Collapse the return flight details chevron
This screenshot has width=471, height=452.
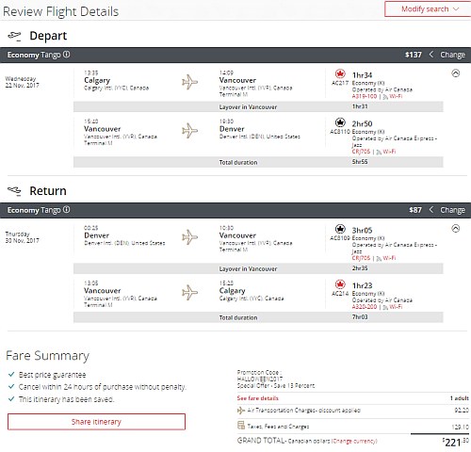(x=456, y=228)
